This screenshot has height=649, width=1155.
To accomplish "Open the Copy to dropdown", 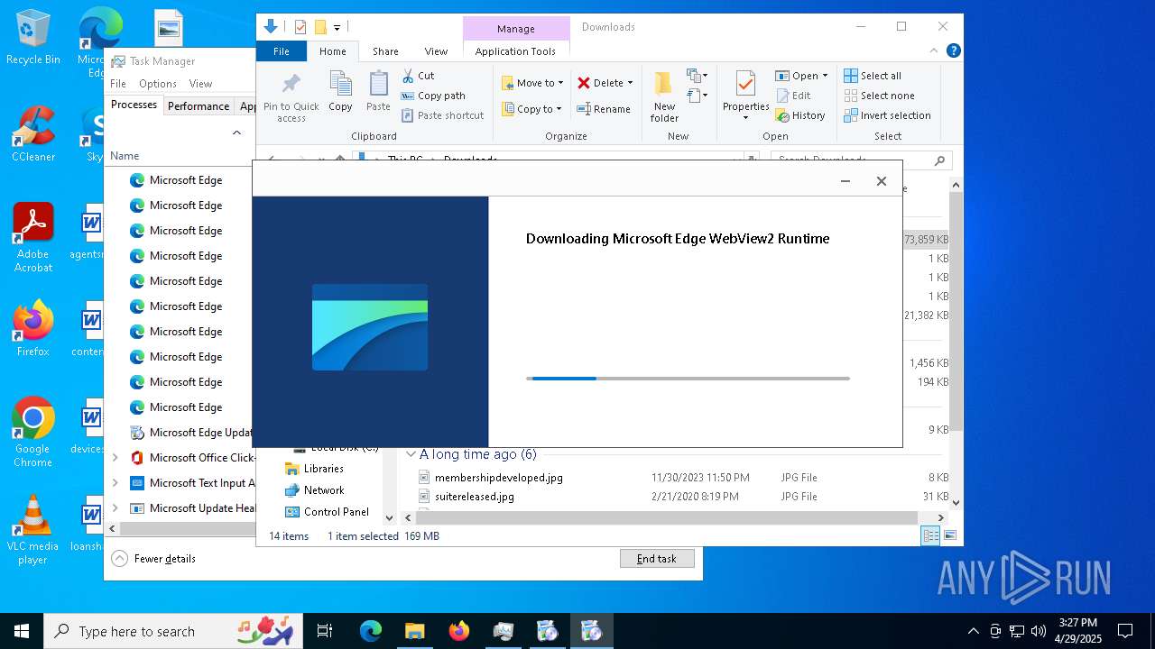I will [532, 109].
